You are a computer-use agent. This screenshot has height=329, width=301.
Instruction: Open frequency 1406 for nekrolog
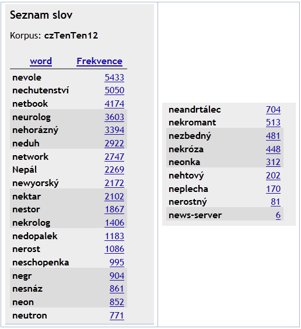(114, 223)
